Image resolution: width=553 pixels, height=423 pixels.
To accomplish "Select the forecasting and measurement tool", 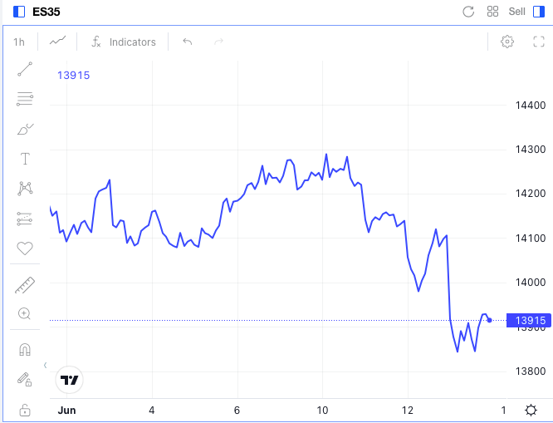I will click(x=25, y=219).
